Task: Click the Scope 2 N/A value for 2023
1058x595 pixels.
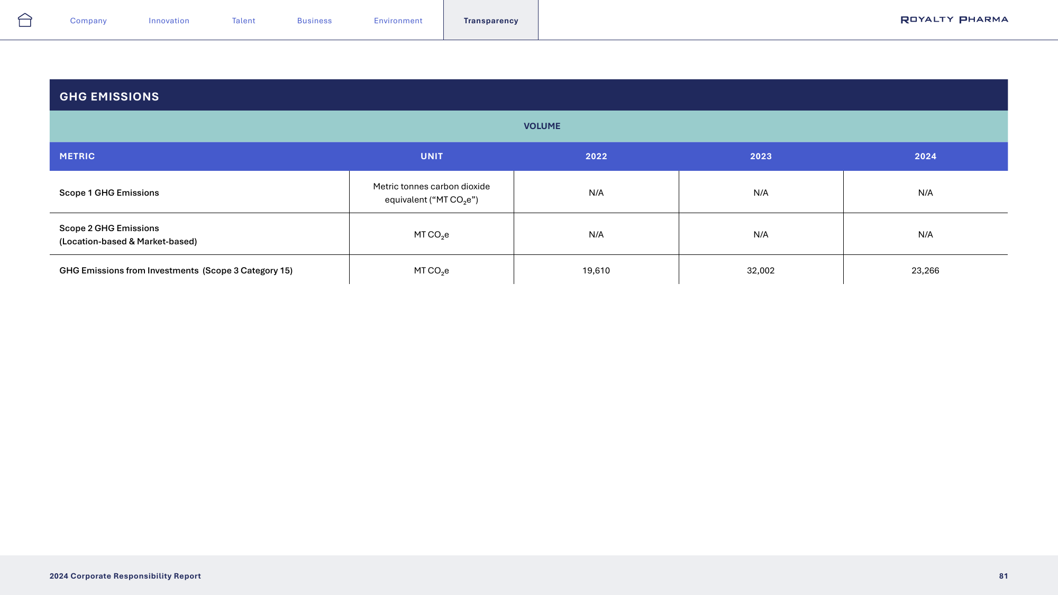Action: (761, 234)
